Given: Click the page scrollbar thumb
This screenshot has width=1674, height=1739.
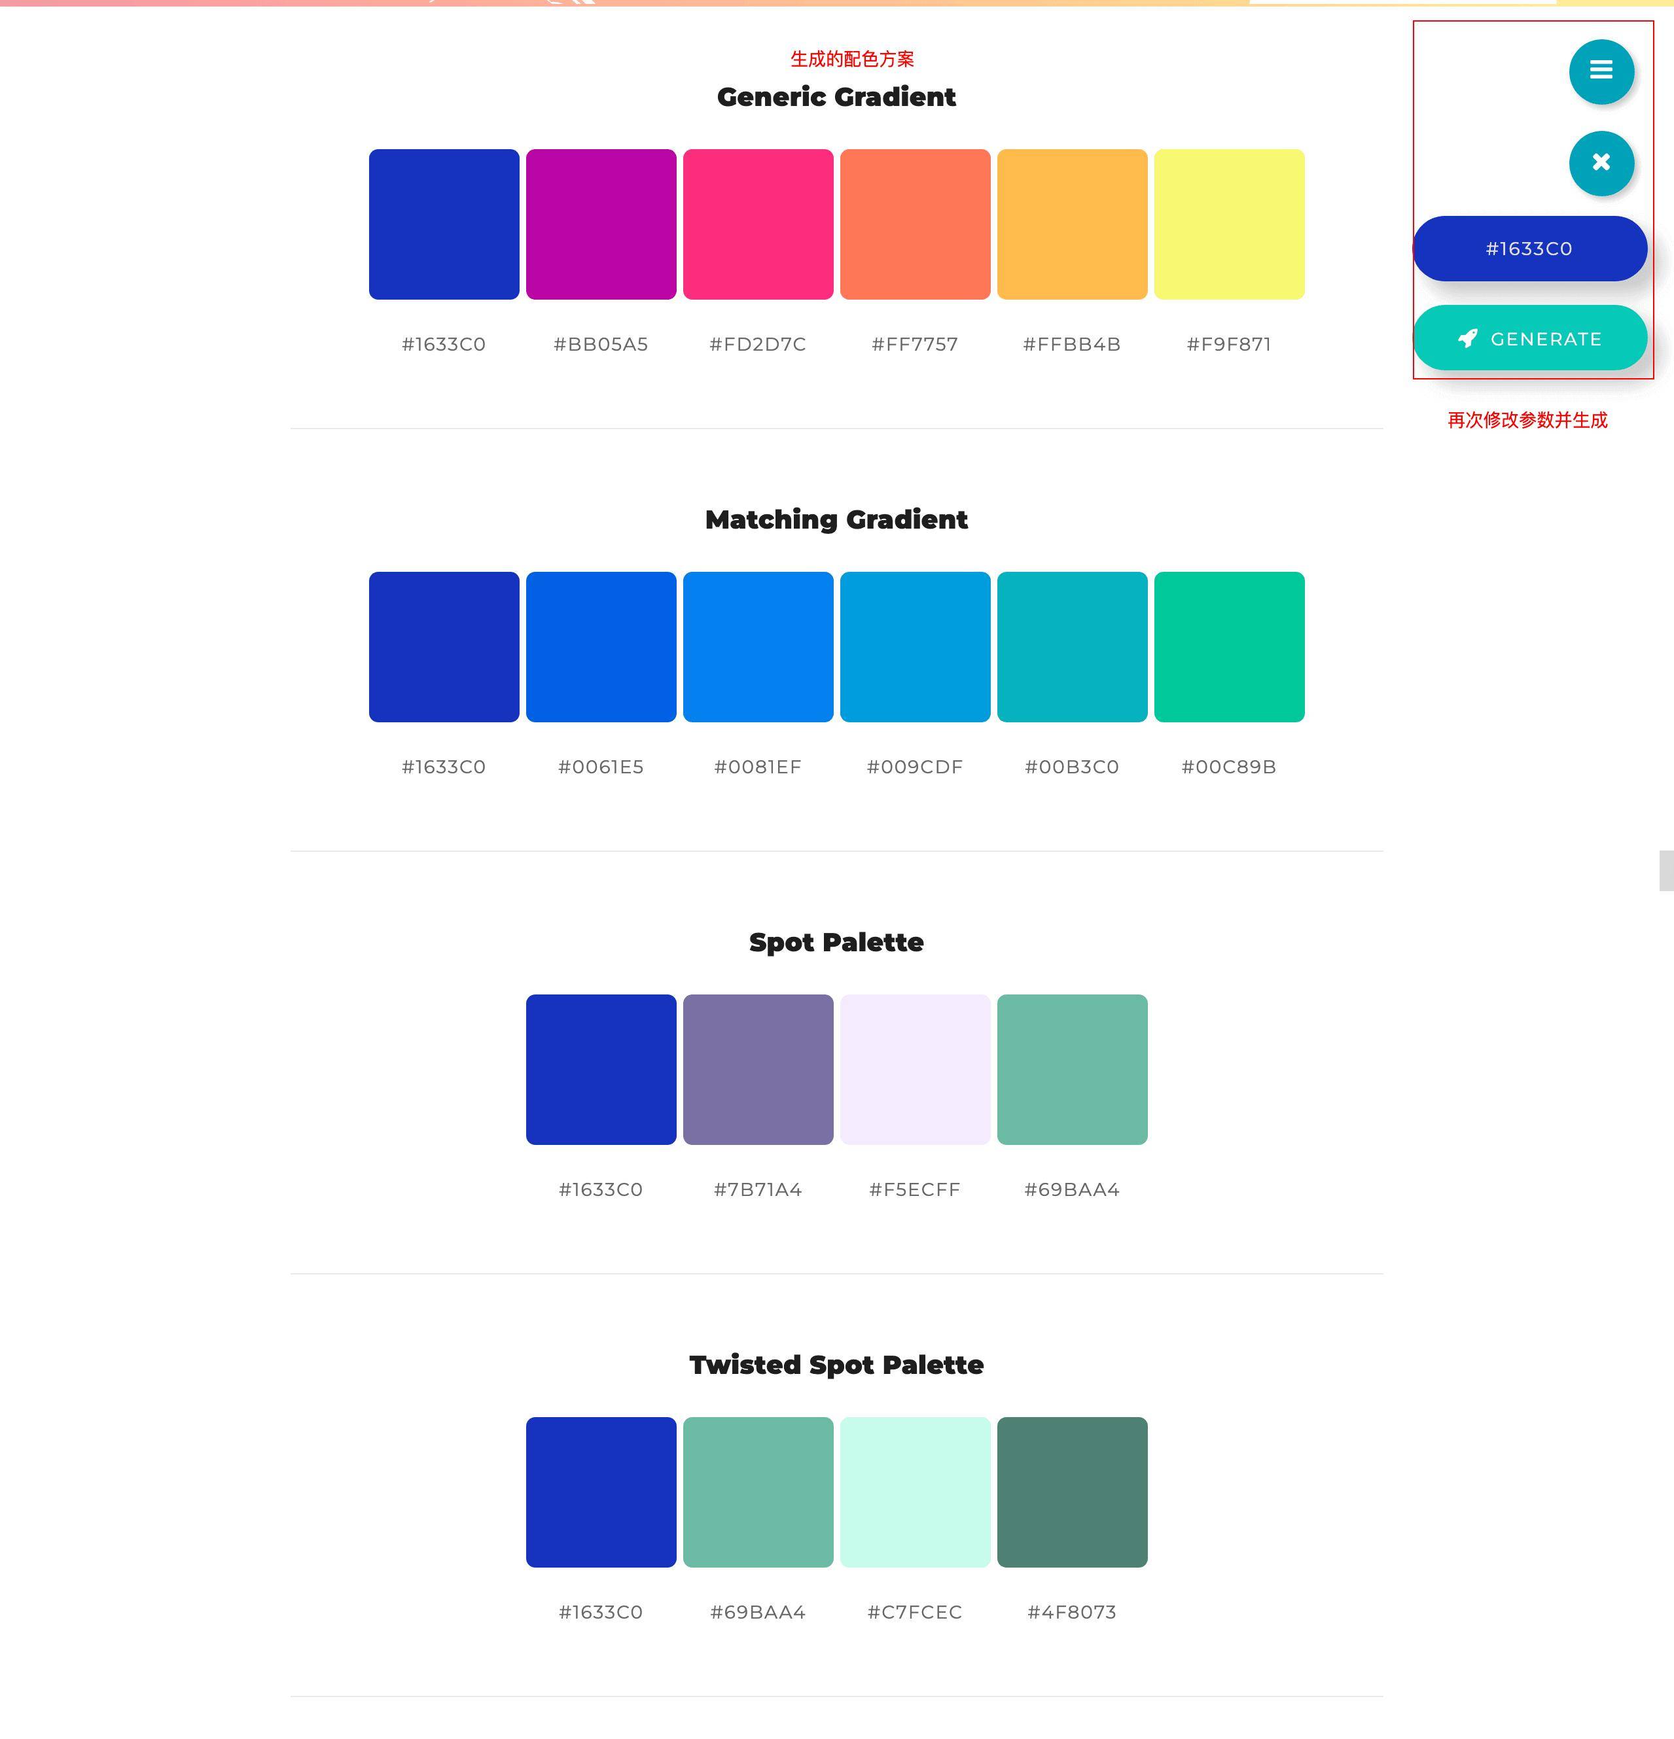Looking at the screenshot, I should coord(1666,870).
